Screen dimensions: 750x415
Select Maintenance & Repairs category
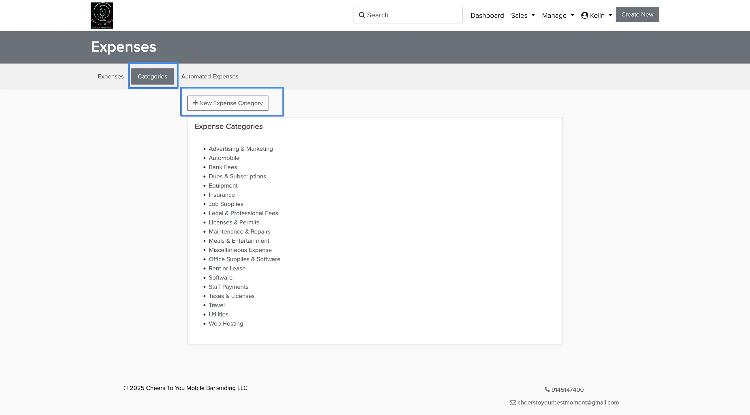tap(240, 232)
